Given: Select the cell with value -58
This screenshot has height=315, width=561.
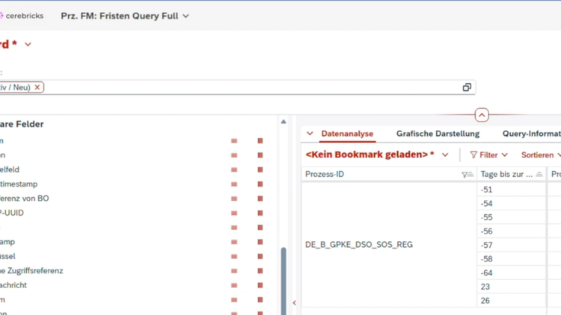Looking at the screenshot, I should tap(512, 259).
